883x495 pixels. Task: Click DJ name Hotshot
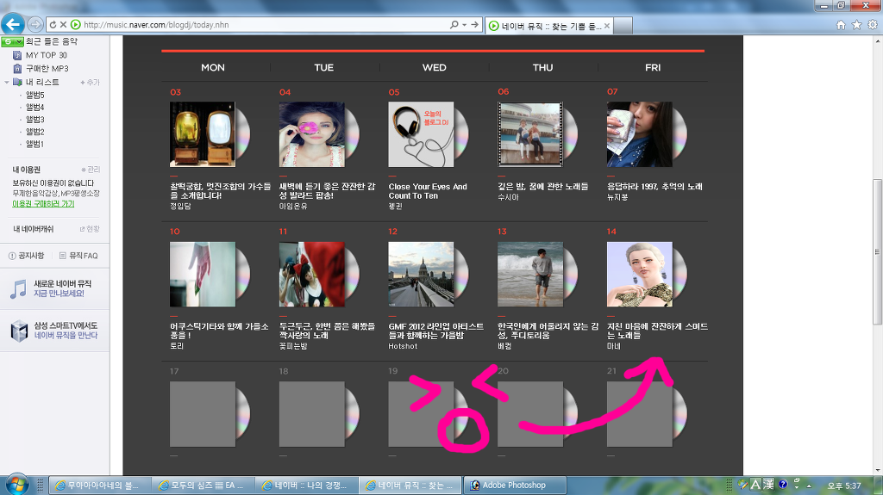403,346
